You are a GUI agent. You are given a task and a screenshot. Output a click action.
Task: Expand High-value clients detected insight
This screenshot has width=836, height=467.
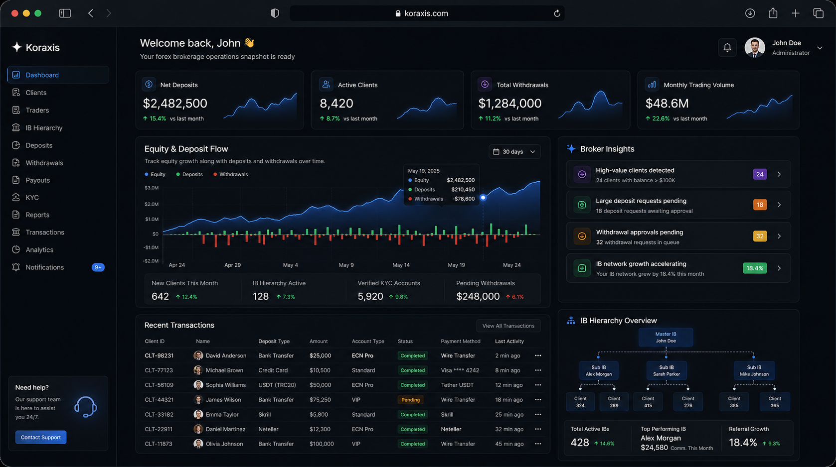point(779,174)
